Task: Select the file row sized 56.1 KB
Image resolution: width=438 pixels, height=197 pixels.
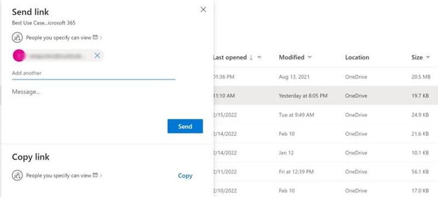Action: tap(325, 172)
